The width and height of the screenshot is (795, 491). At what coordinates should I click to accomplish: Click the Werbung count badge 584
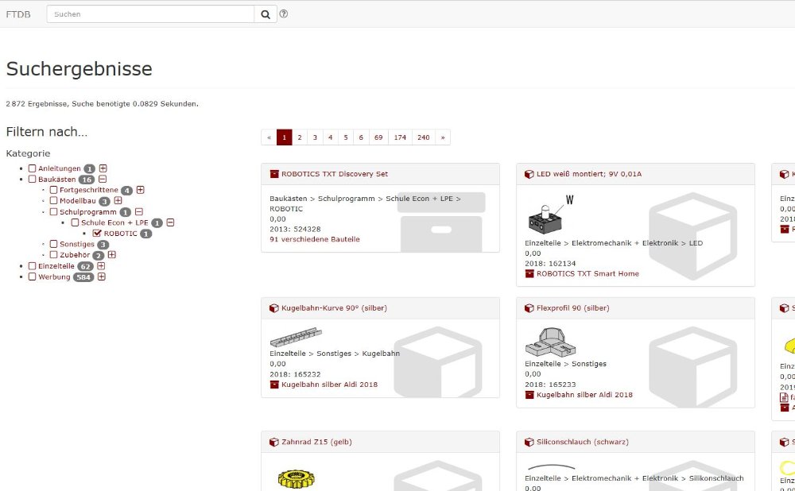click(83, 277)
